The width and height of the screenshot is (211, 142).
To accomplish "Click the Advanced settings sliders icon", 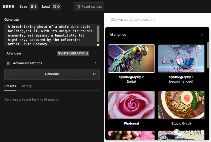I will tap(9, 63).
